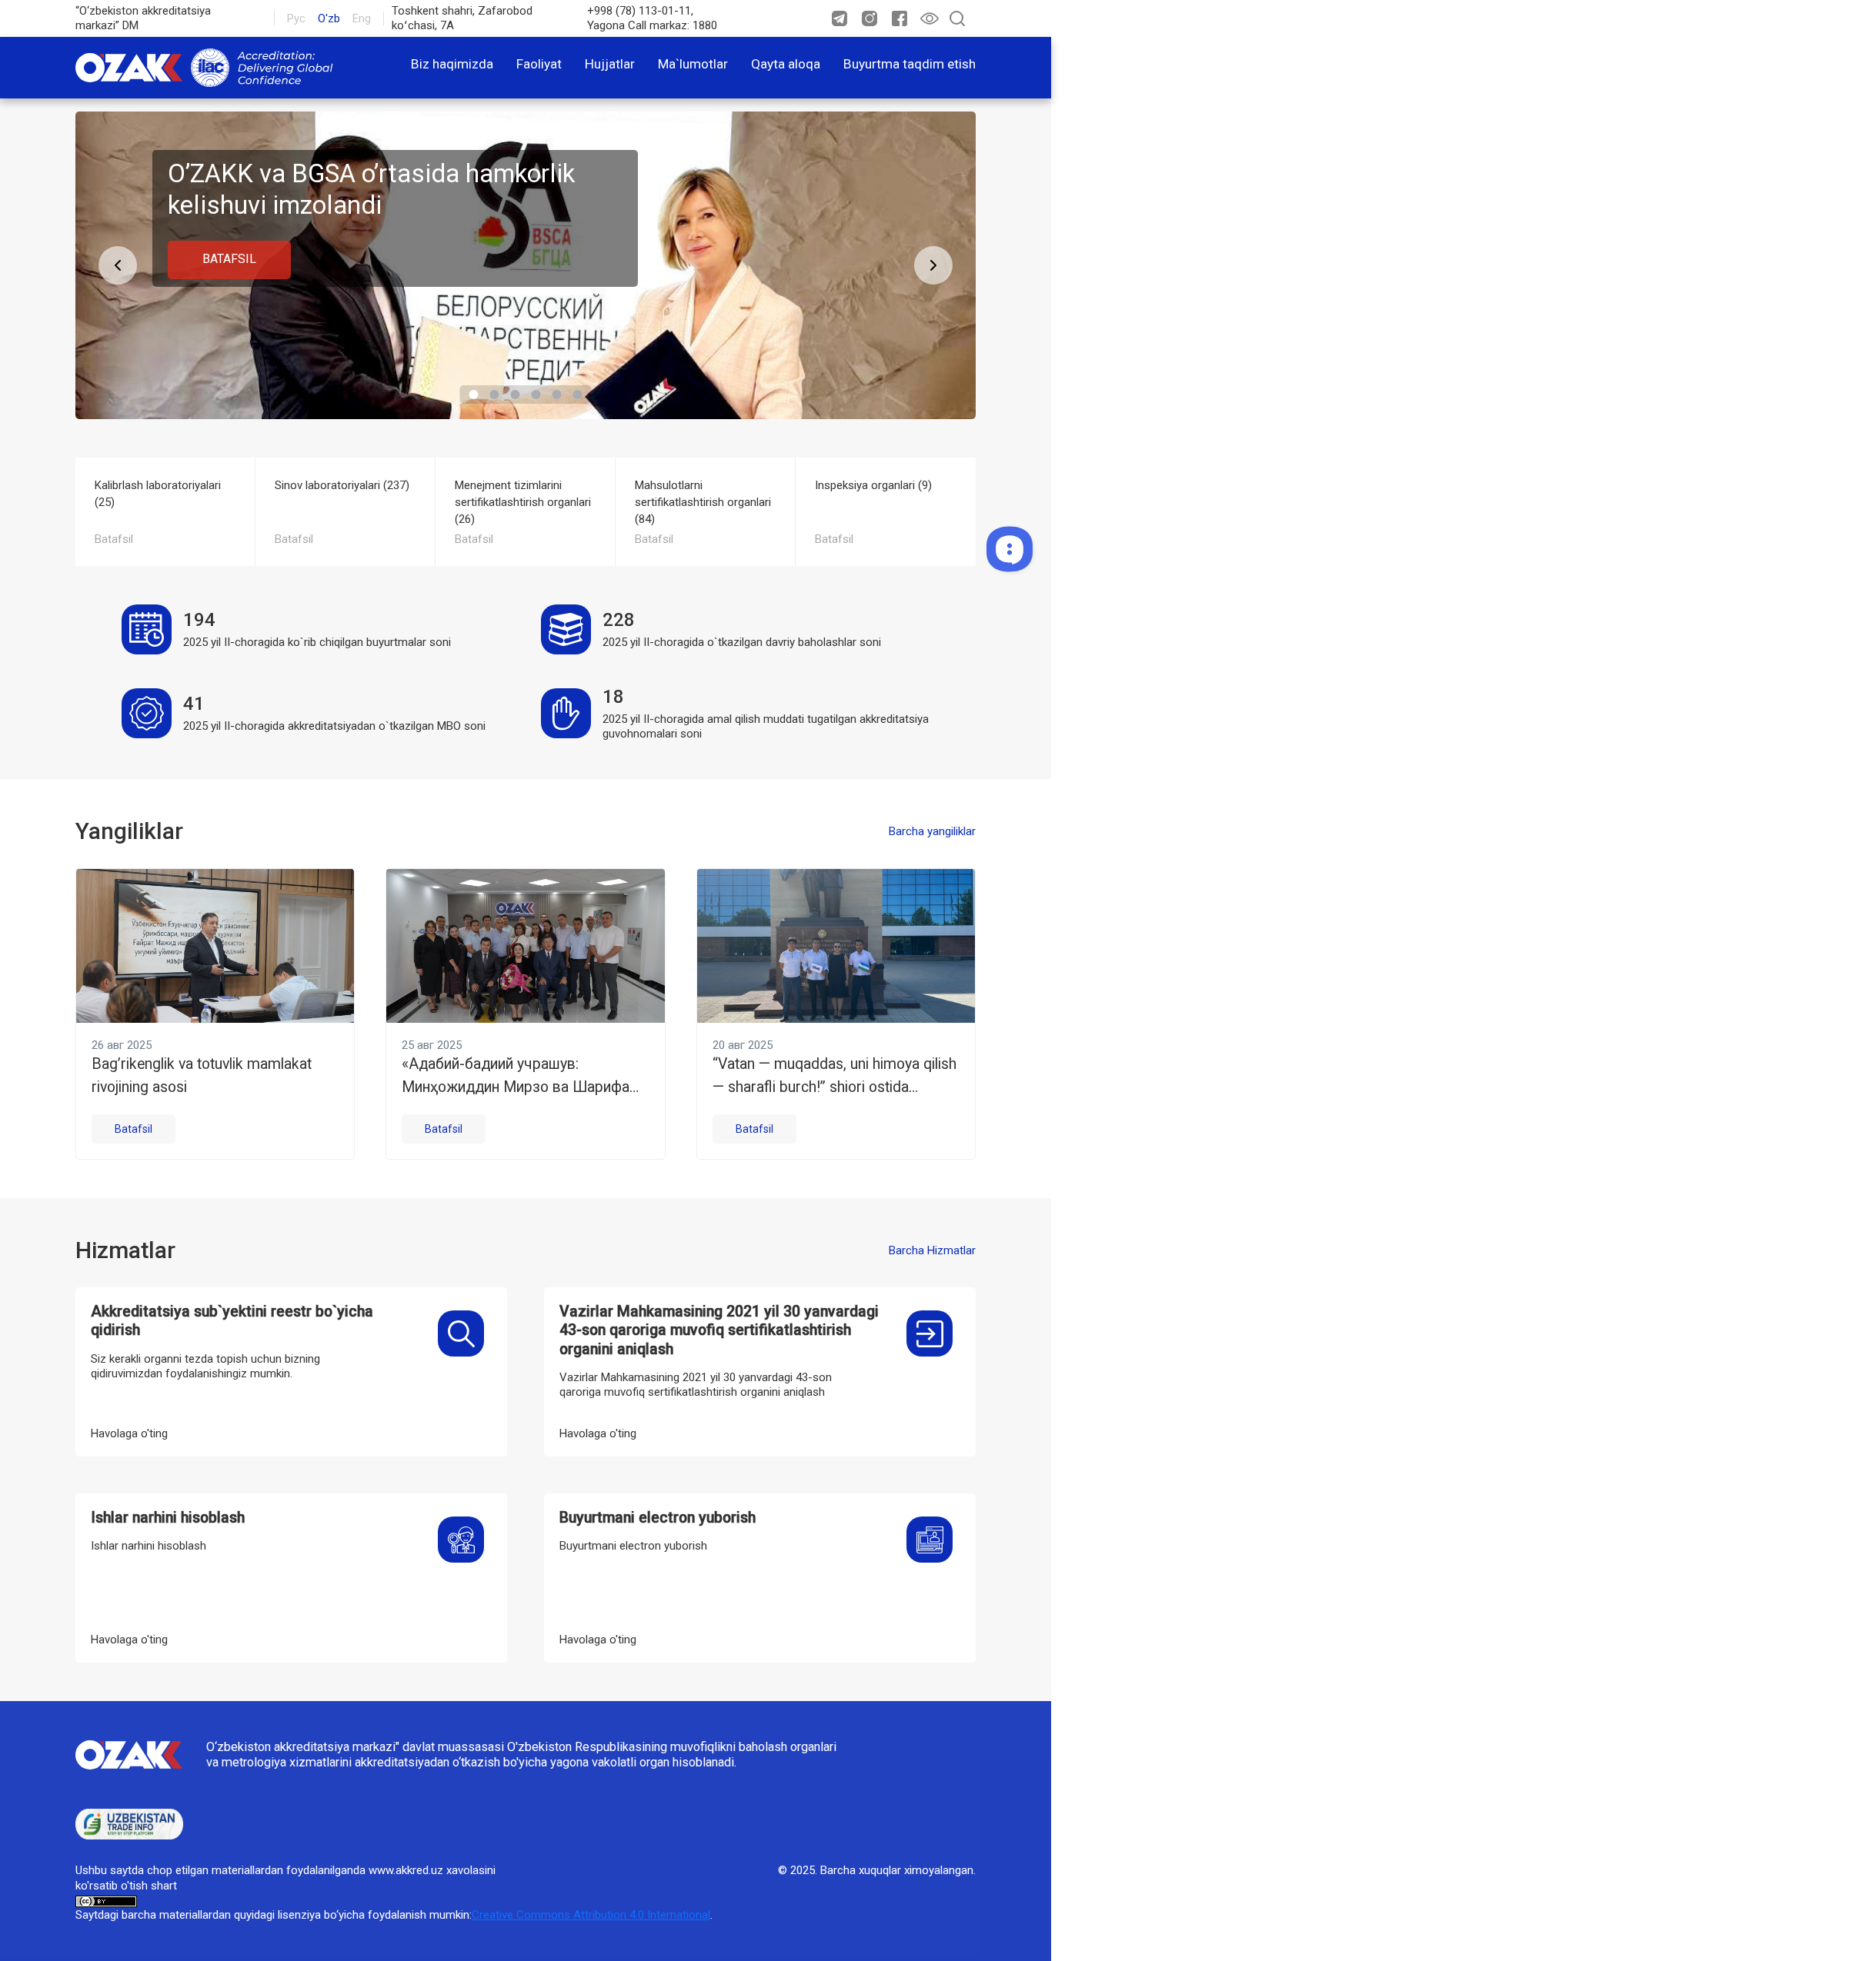Open Barcha yangiliklar link
The image size is (1876, 1961).
pyautogui.click(x=931, y=831)
